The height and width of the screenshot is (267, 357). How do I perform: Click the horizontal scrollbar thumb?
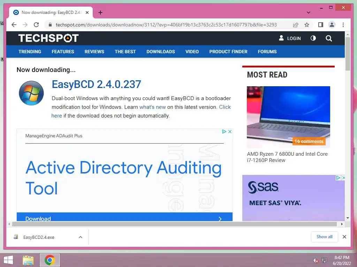point(174,224)
